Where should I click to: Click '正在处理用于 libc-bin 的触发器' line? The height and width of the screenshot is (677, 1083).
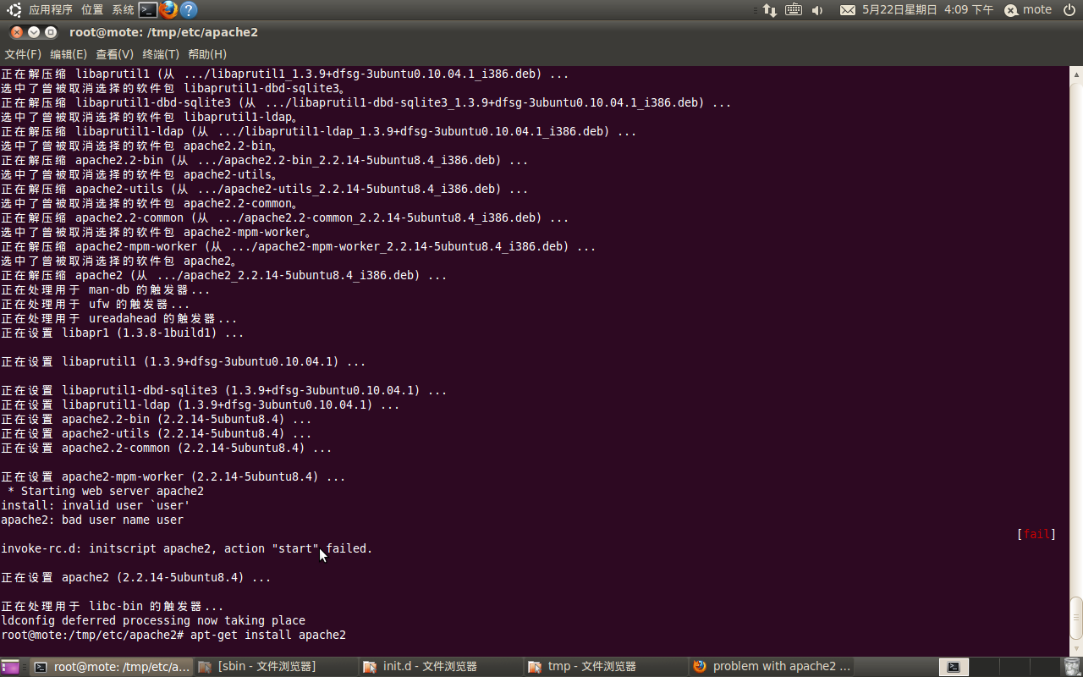click(x=113, y=606)
